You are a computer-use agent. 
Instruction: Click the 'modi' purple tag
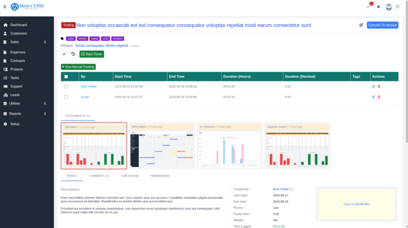click(x=105, y=38)
